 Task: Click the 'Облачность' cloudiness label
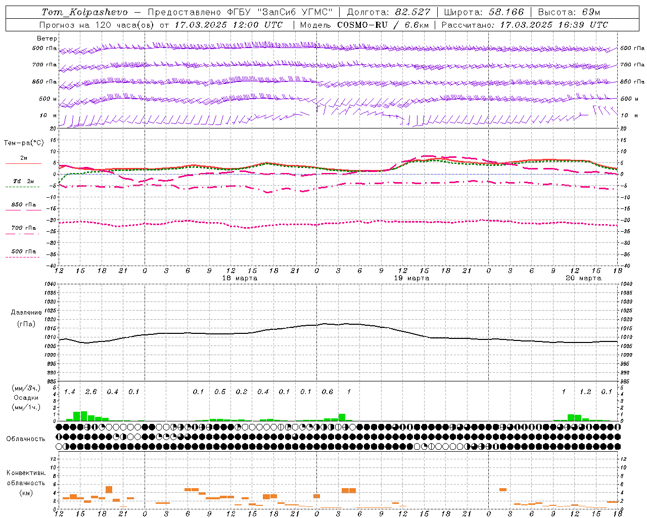(26, 439)
